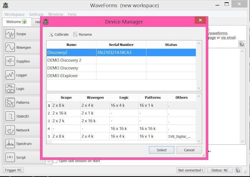Click the Cancel button
Screen dimensions: 250x177
pyautogui.click(x=189, y=150)
